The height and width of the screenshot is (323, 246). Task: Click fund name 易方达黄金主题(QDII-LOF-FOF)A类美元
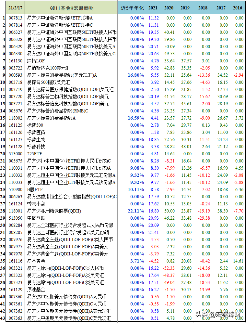coord(68,247)
